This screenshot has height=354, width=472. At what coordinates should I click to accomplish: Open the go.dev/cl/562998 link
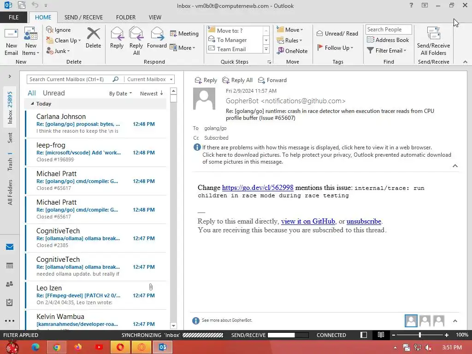tap(258, 188)
